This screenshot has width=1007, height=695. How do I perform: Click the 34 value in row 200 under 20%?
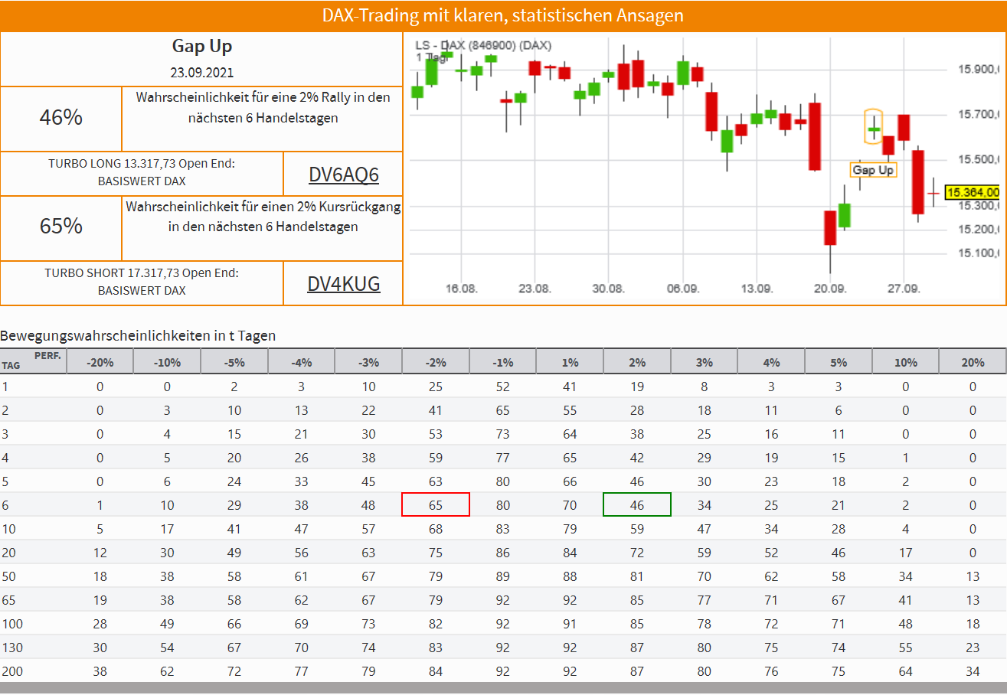click(x=973, y=671)
